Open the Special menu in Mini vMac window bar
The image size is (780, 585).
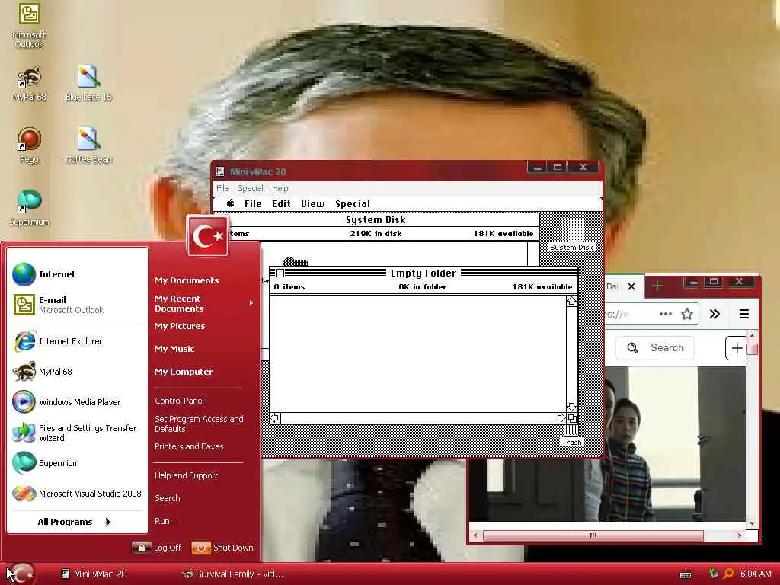[x=250, y=188]
